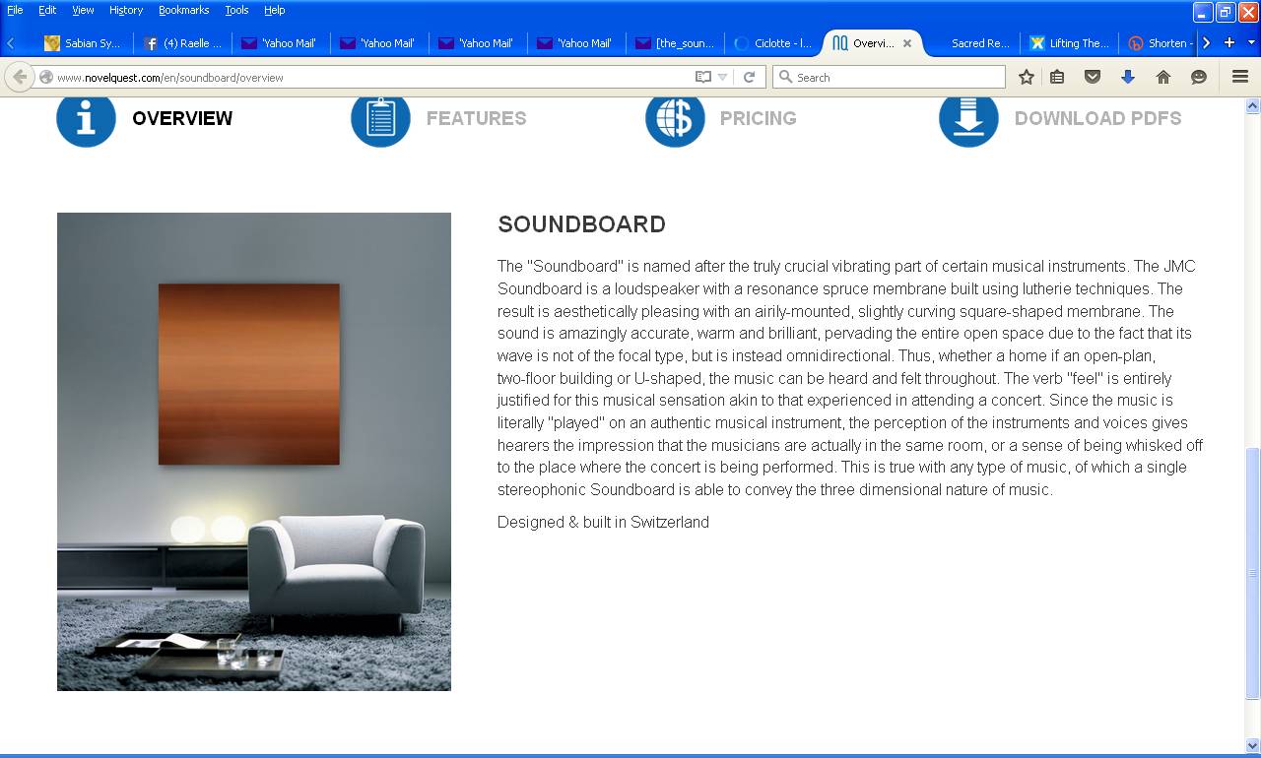
Task: Switch to the Sacred Re... tab
Action: [x=970, y=43]
